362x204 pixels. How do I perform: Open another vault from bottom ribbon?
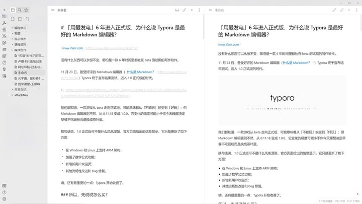tap(4, 186)
